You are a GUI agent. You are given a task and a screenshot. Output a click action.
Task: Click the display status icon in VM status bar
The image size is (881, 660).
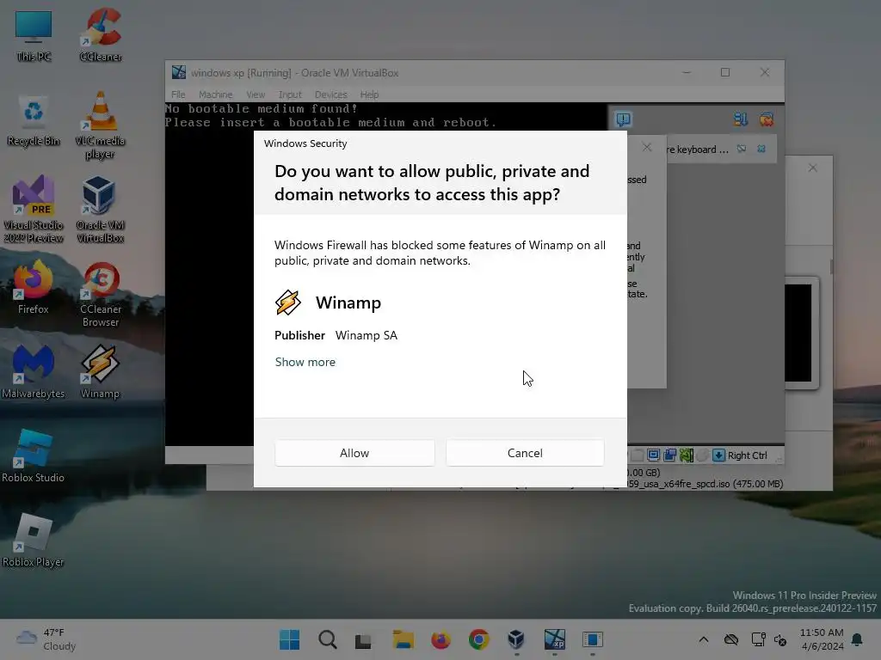click(x=654, y=455)
